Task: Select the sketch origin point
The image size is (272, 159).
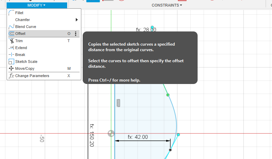Action: [111, 133]
